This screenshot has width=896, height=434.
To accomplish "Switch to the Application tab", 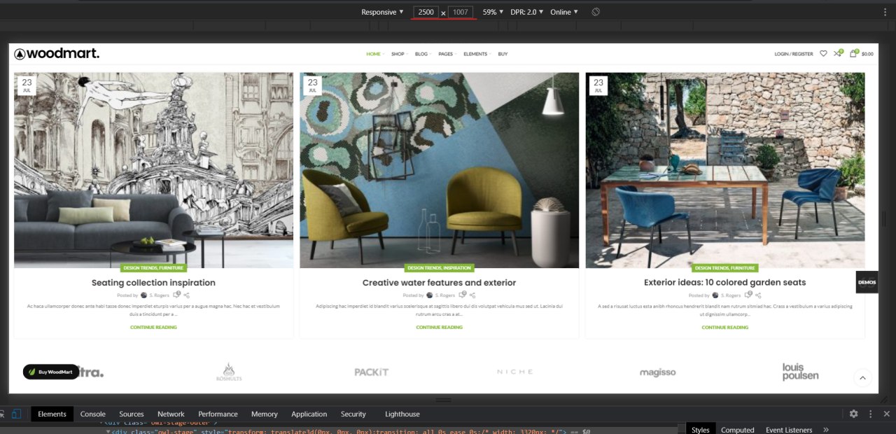I will pos(309,414).
